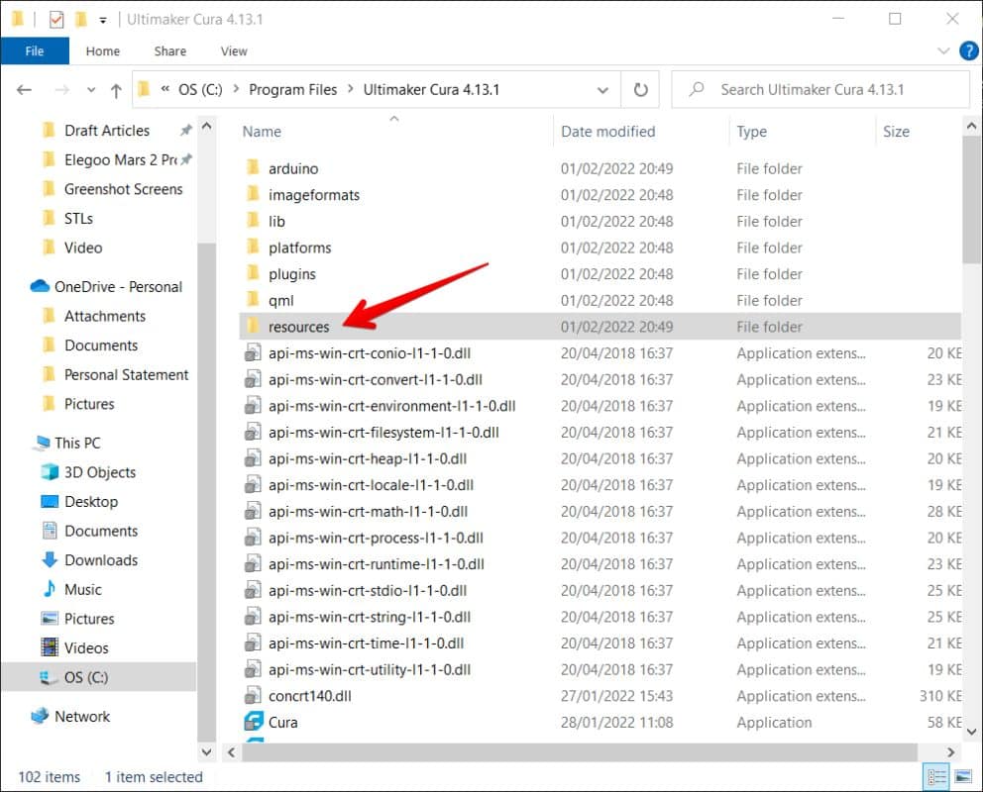
Task: Click the OS (C:) breadcrumb
Action: click(200, 89)
